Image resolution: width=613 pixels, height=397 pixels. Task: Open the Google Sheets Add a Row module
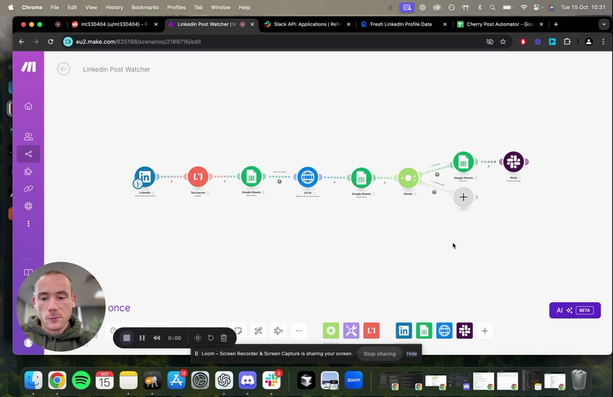click(x=463, y=162)
